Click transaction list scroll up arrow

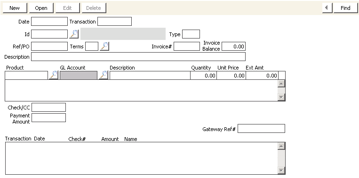coord(281,146)
